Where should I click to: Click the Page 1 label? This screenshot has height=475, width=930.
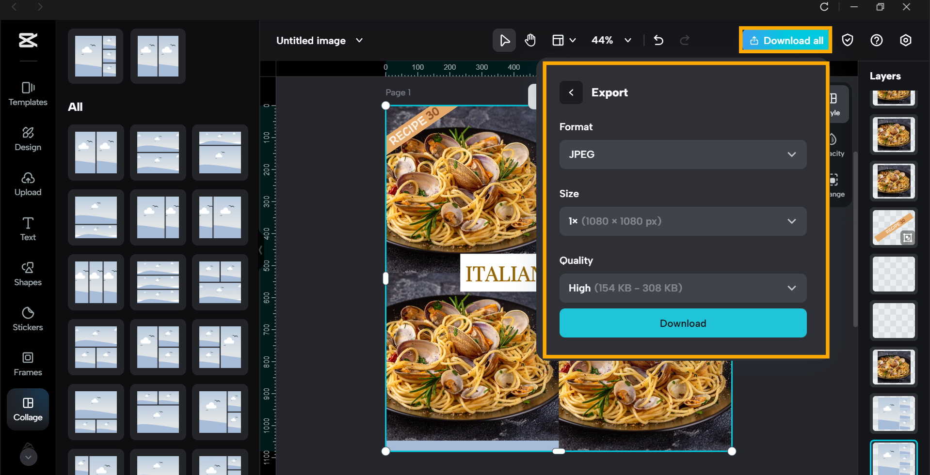point(398,92)
